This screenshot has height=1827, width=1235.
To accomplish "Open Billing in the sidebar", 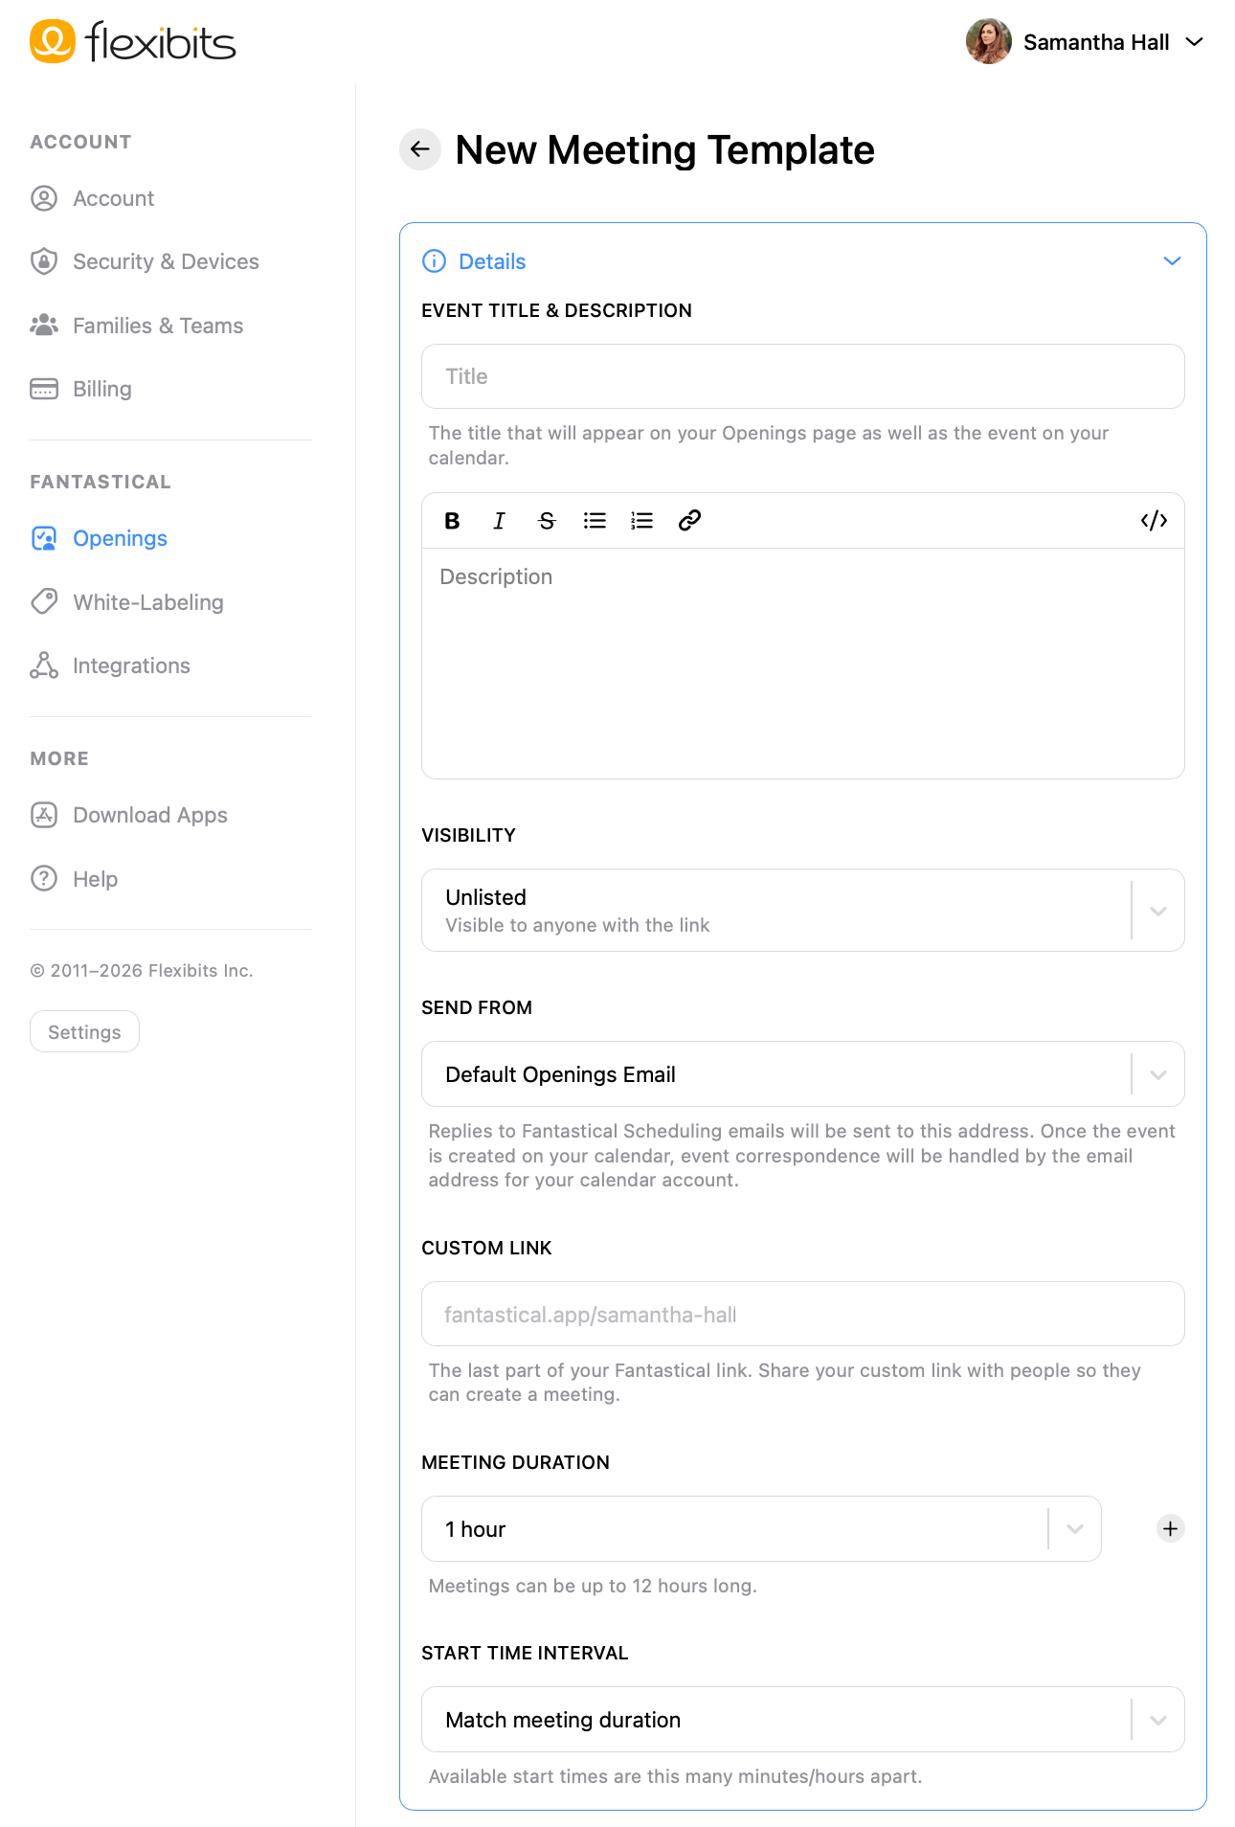I will pos(81,389).
